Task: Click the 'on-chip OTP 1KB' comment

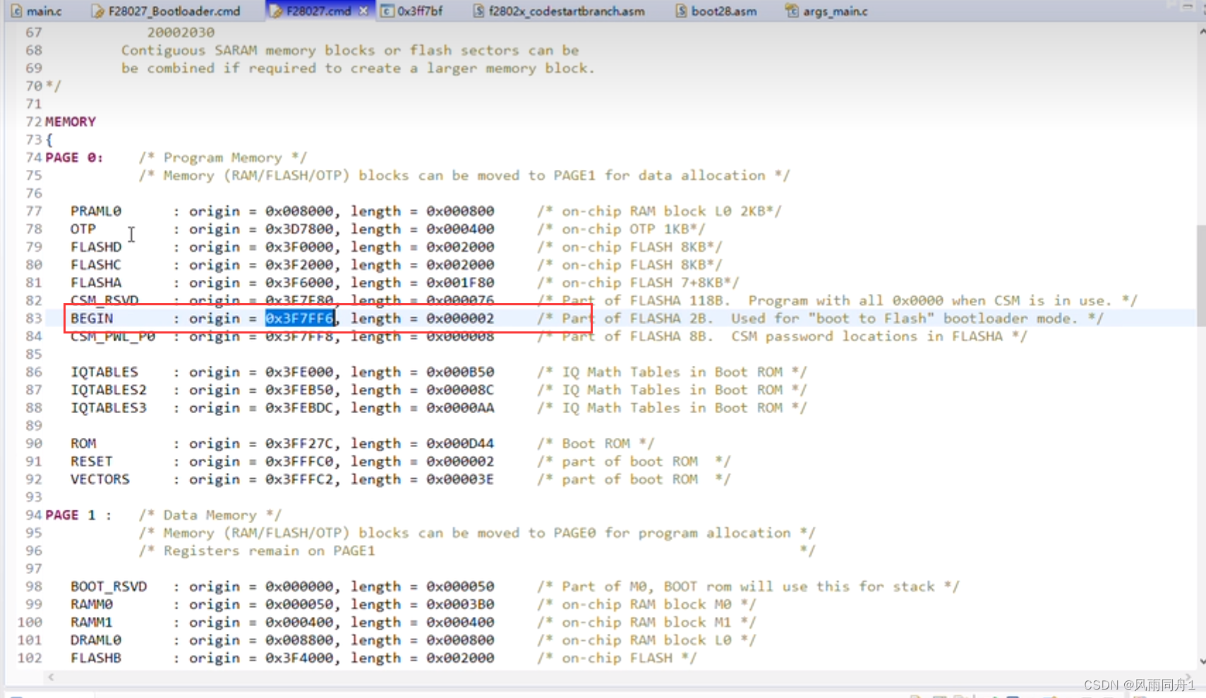Action: pos(621,228)
